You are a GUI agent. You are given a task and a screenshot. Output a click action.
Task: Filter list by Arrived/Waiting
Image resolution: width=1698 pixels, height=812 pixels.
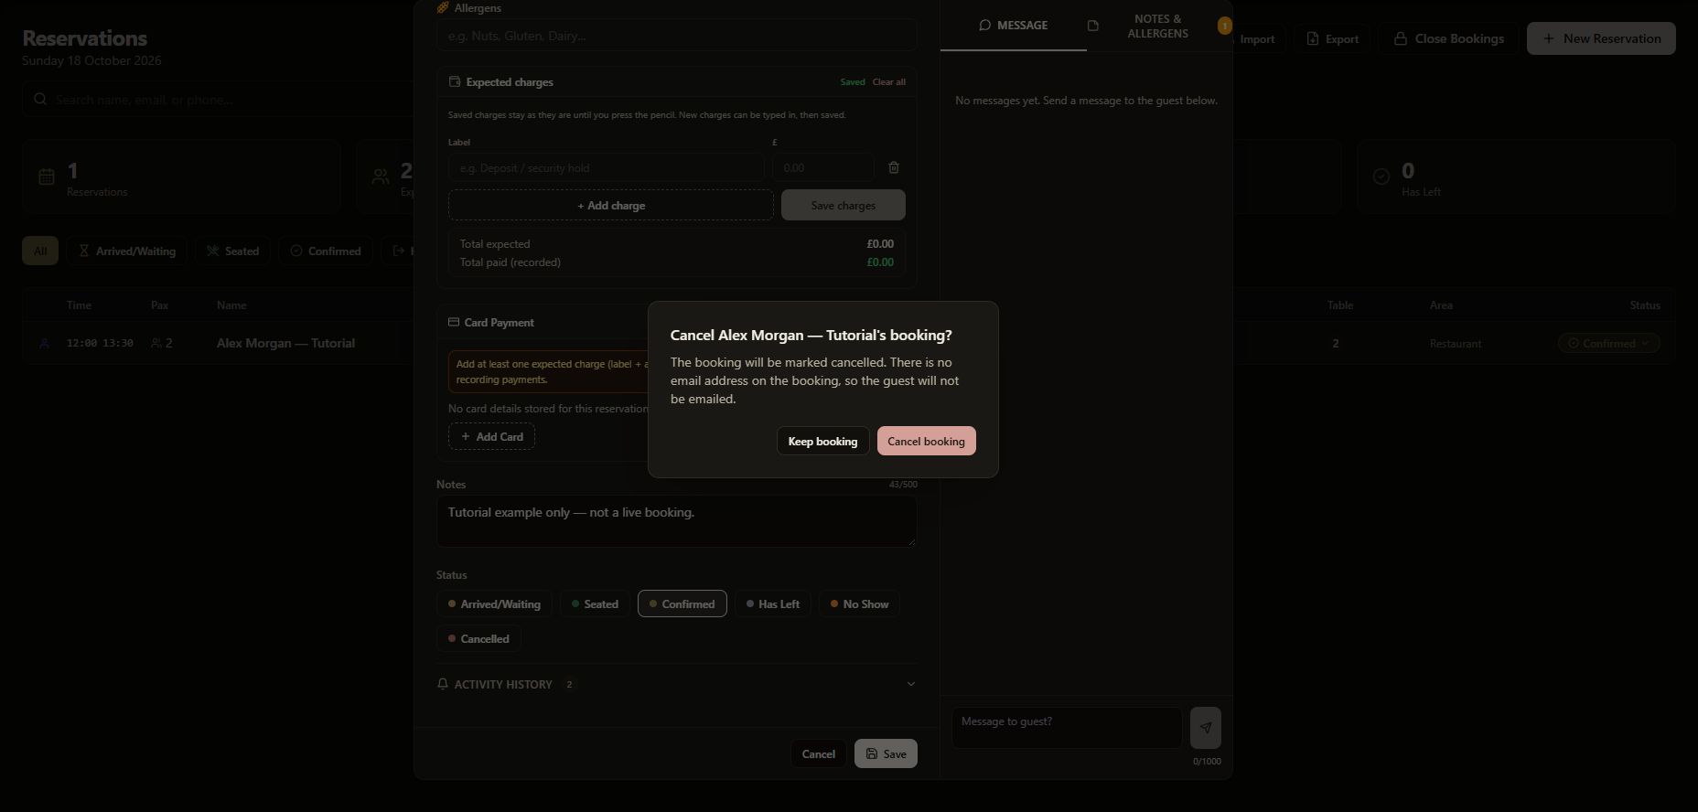click(x=126, y=251)
